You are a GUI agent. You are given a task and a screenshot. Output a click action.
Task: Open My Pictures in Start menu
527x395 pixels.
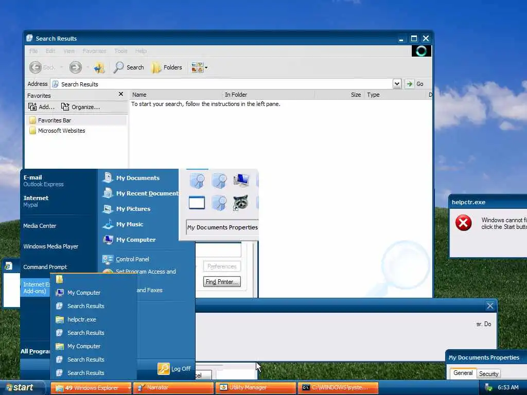tap(127, 209)
